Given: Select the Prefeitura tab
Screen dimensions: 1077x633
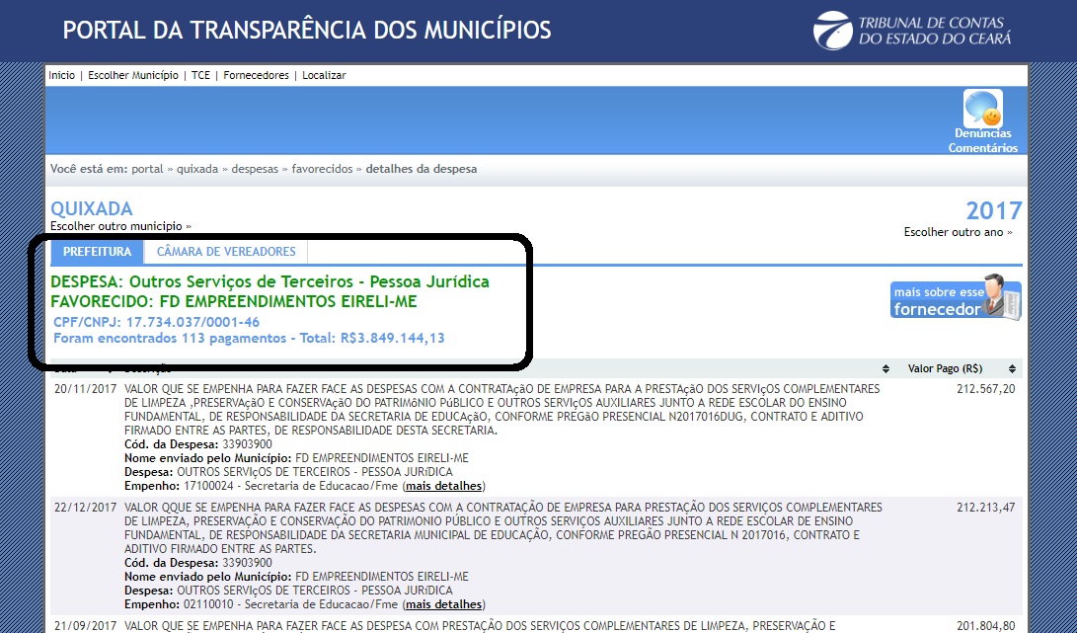Looking at the screenshot, I should coord(97,252).
